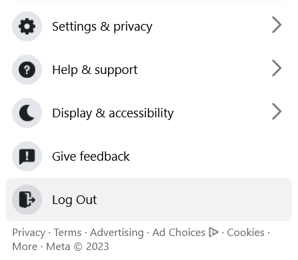Open the Settings & privacy menu item

click(149, 26)
